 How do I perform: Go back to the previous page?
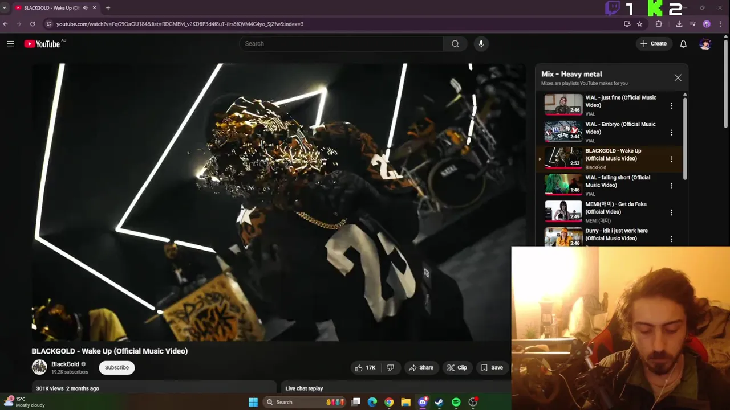tap(5, 24)
